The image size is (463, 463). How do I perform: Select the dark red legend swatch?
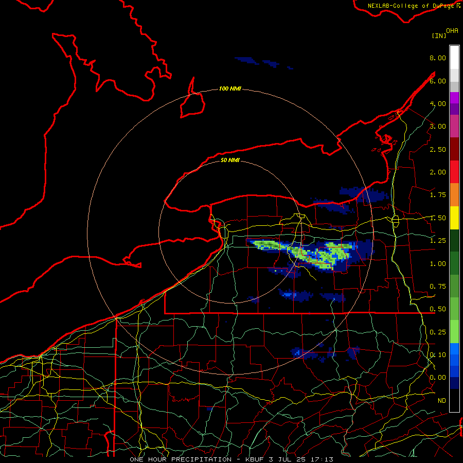(454, 149)
